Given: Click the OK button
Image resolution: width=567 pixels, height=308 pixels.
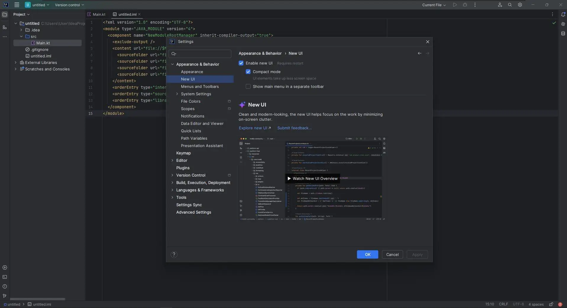Looking at the screenshot, I should (x=368, y=254).
